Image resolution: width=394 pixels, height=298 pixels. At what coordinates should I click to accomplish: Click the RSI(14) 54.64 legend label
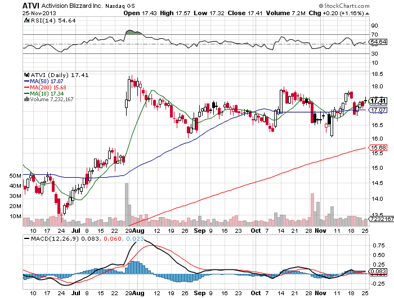pyautogui.click(x=53, y=21)
